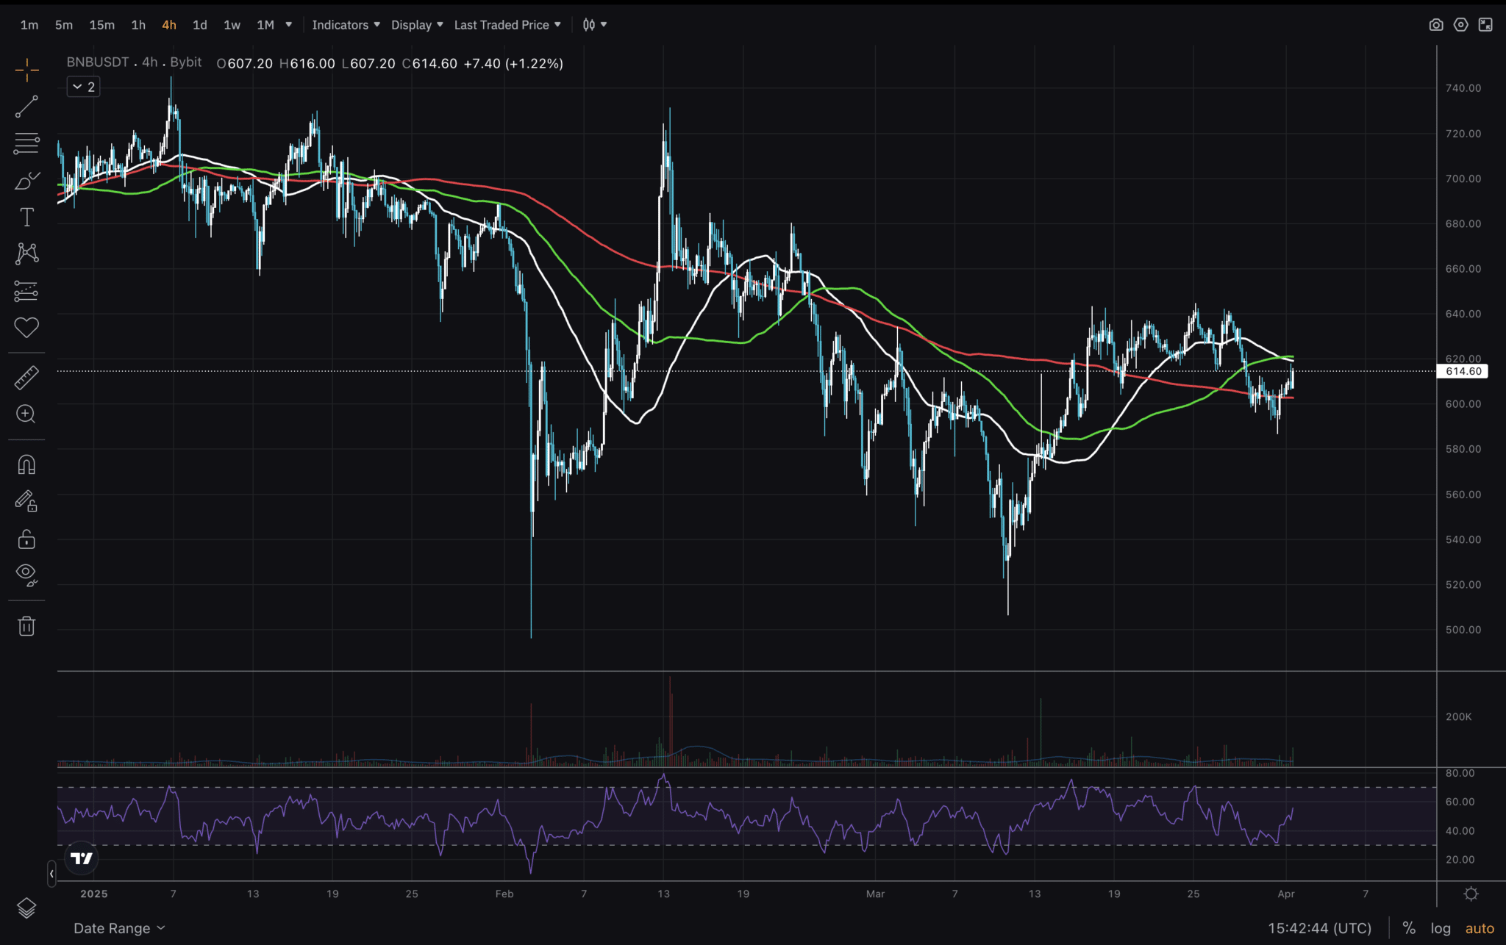1506x945 pixels.
Task: Open the Date Range selector
Action: pyautogui.click(x=119, y=928)
